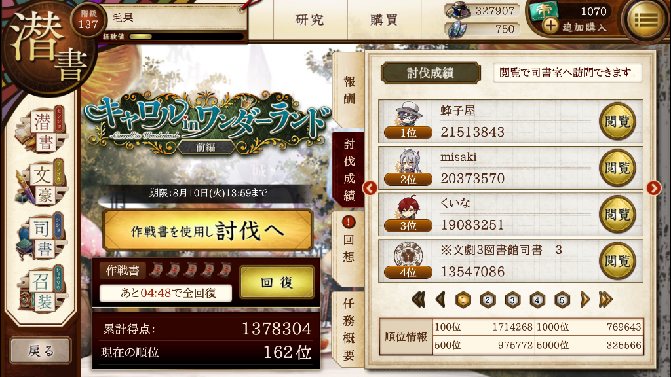Viewport: 671px width, 377px height.
Task: Select ranking page 3
Action: click(512, 300)
